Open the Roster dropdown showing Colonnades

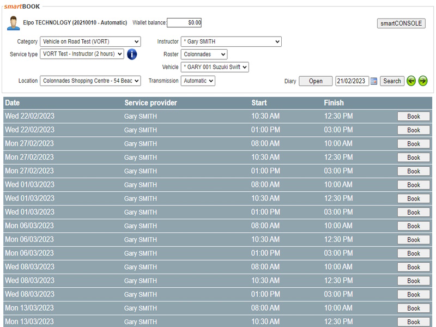204,55
